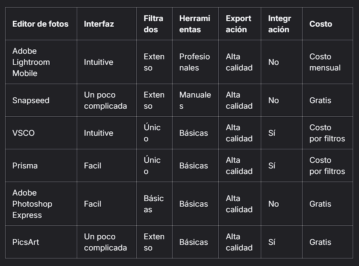Click the "Editor de fotos" column header

pyautogui.click(x=40, y=24)
